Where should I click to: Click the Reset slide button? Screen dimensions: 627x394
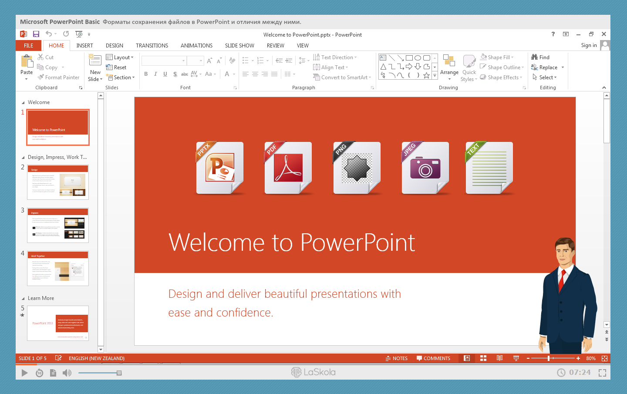(116, 67)
